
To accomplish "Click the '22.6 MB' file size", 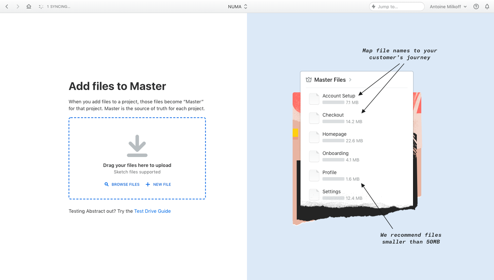I will [x=354, y=141].
